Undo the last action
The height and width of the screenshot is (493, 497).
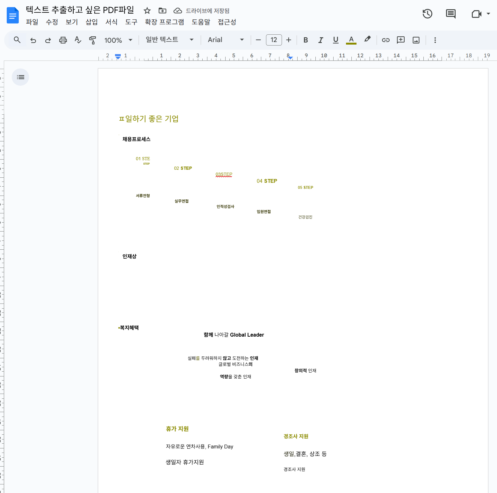(33, 40)
